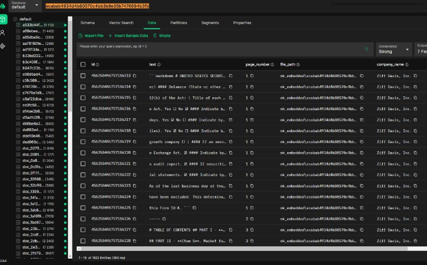
Task: Click the table horizontal scrollbar
Action: tap(244, 249)
